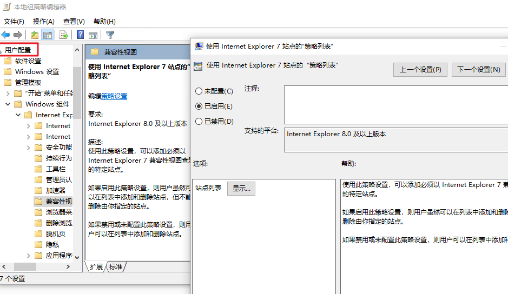Select the 已禁用(D) radio button
The width and height of the screenshot is (508, 294).
(x=199, y=122)
